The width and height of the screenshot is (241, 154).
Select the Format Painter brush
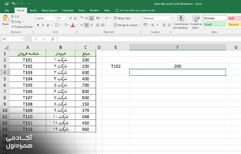[13, 27]
